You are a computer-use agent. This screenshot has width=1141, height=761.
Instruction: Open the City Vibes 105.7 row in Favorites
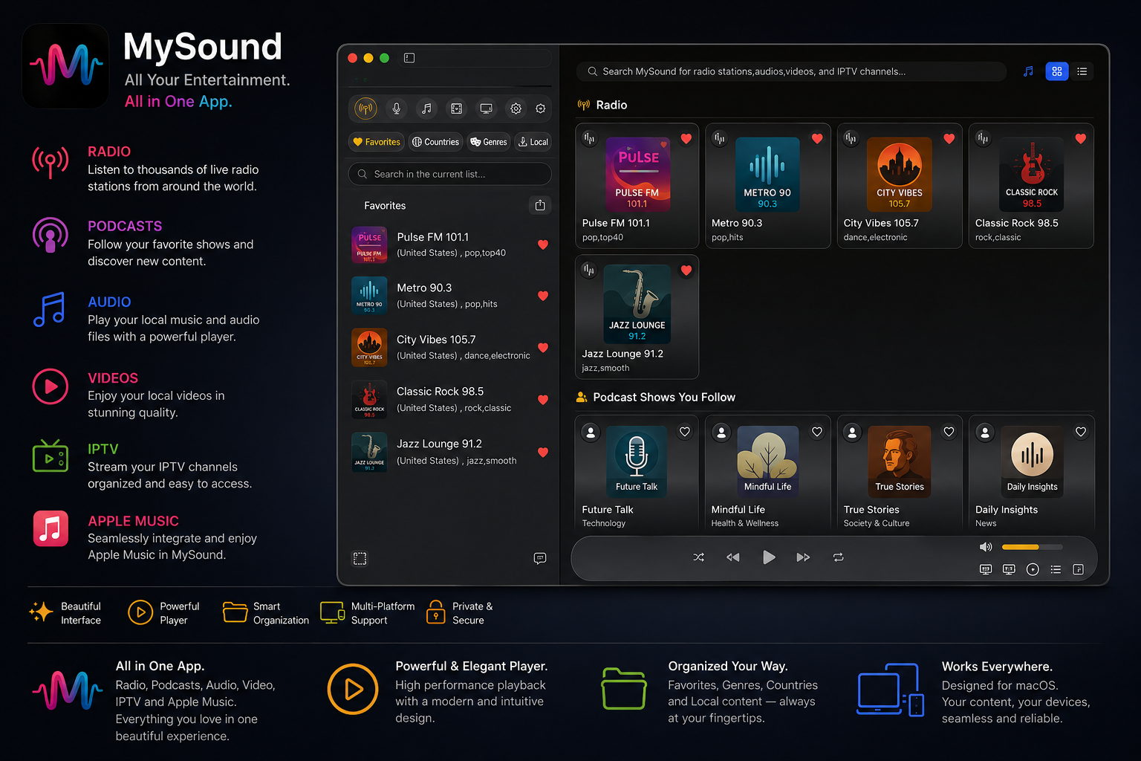(x=450, y=347)
